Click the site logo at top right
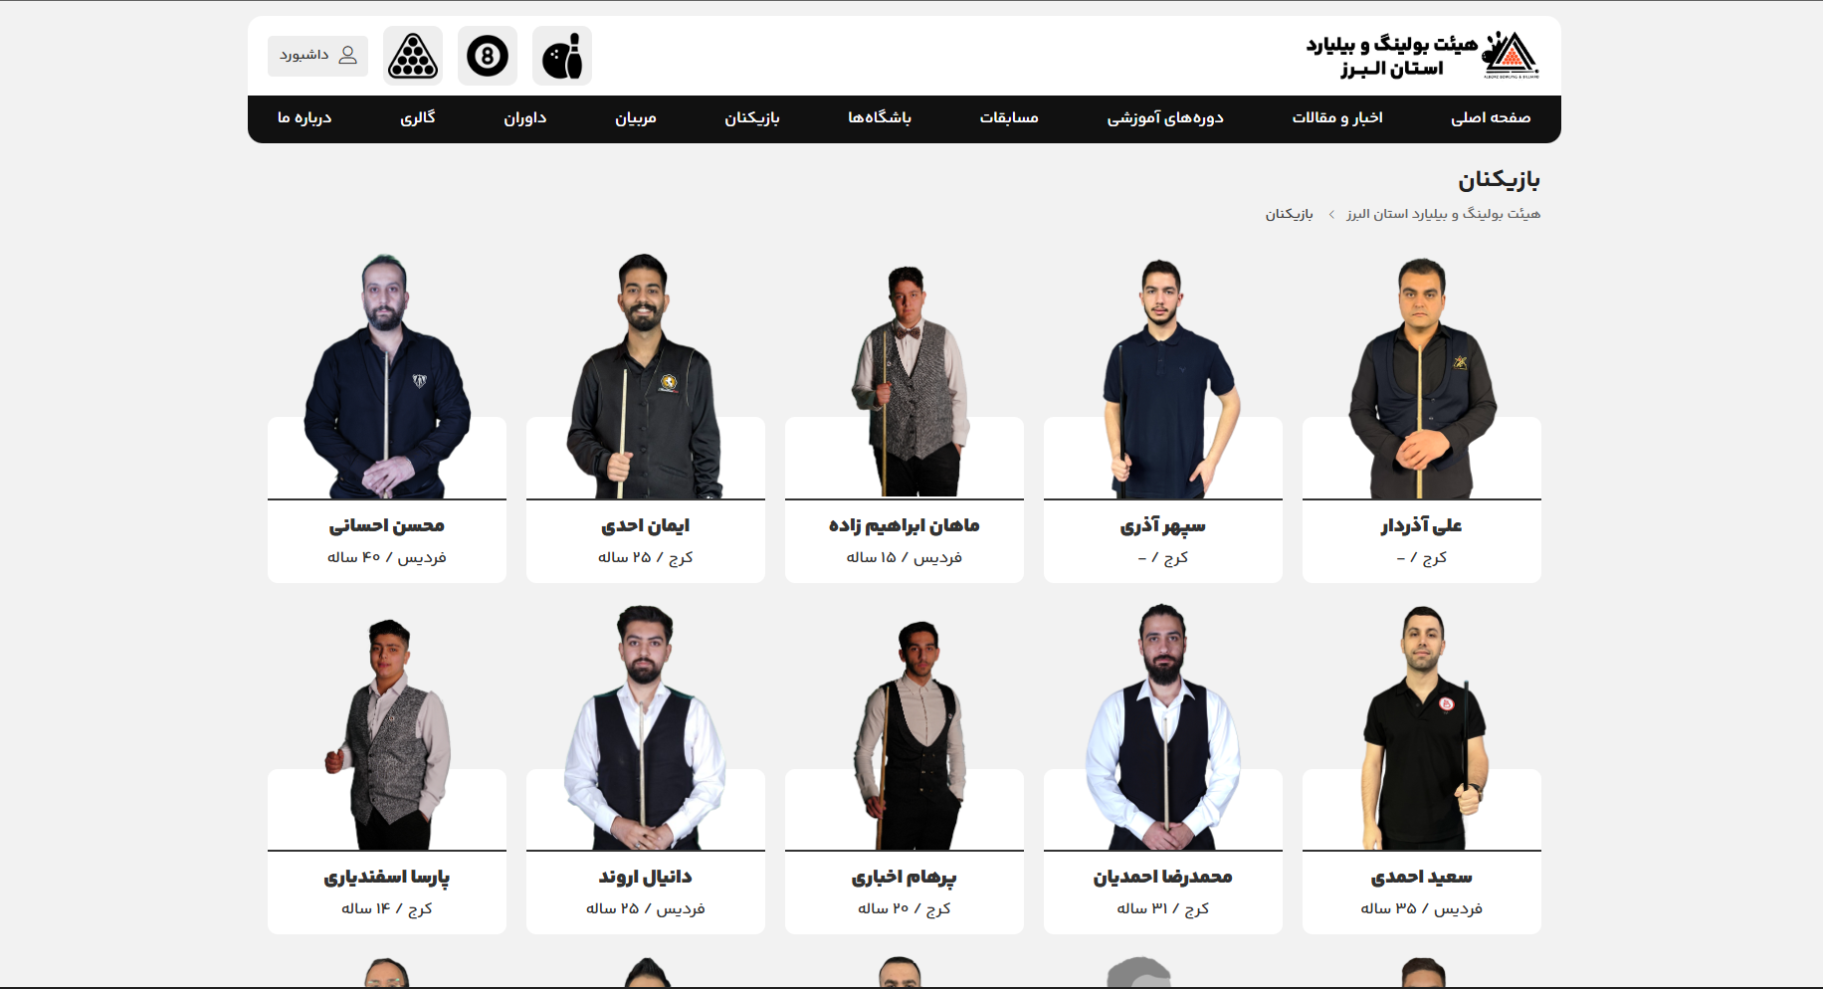 [1423, 56]
